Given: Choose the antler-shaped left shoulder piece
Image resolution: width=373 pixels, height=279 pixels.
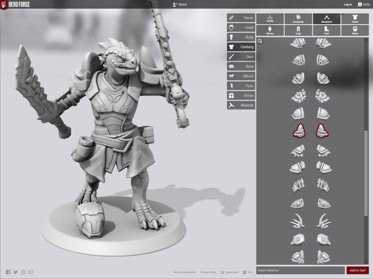Looking at the screenshot, I should tap(297, 221).
